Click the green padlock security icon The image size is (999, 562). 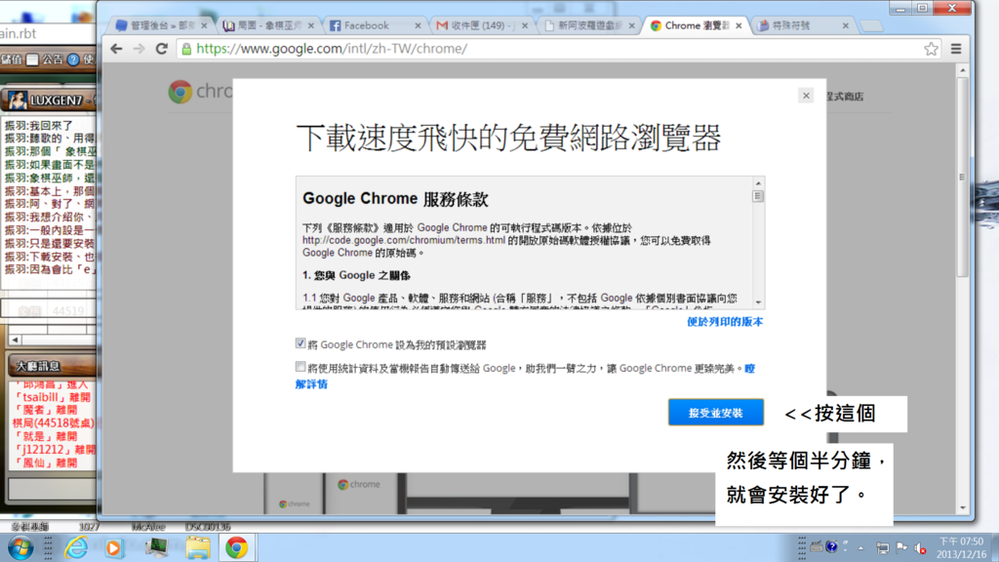click(186, 49)
